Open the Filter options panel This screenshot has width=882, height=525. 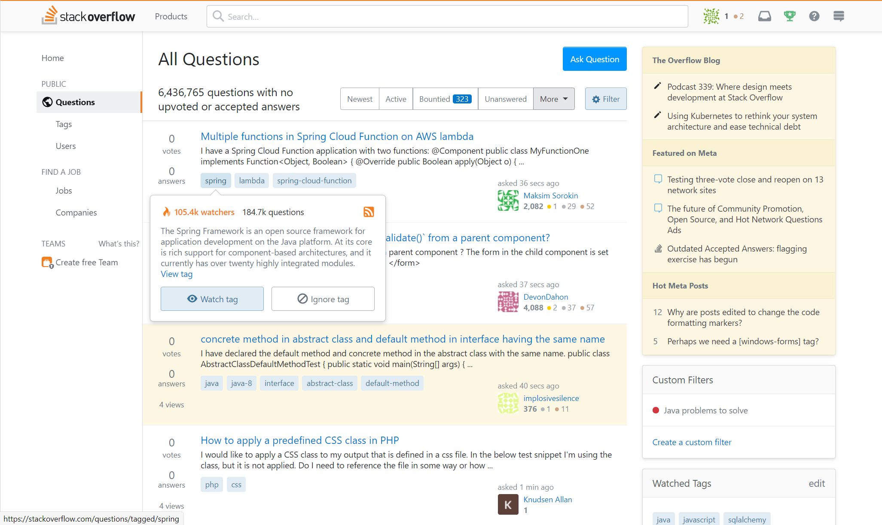[x=606, y=99]
